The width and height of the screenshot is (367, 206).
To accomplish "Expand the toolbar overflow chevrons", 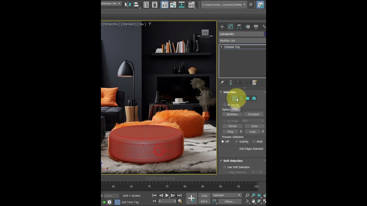I will 251,5.
